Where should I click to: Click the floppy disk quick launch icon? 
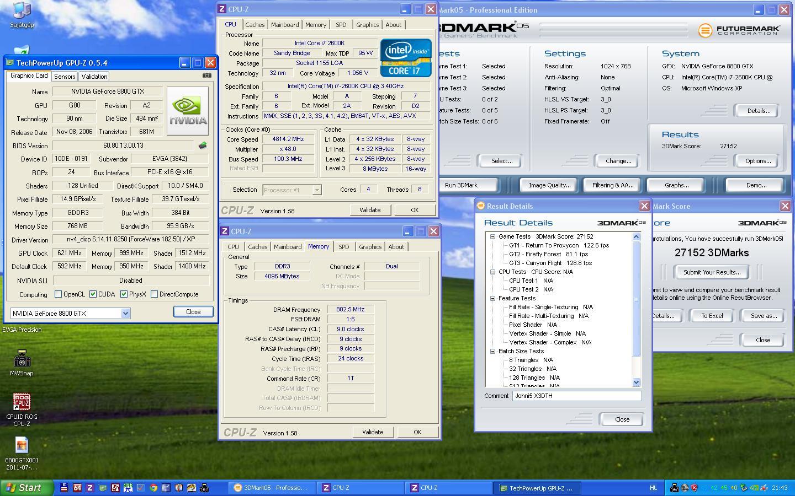pos(65,488)
